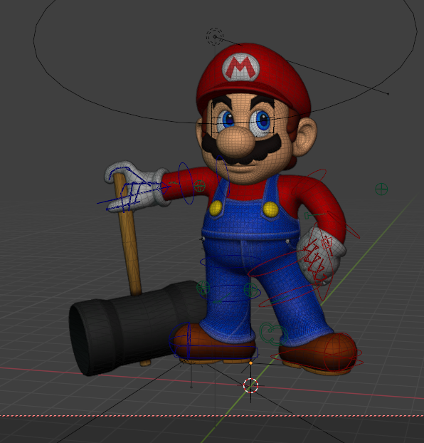
Task: Select the blue hand controller on the open glove
Action: point(132,189)
